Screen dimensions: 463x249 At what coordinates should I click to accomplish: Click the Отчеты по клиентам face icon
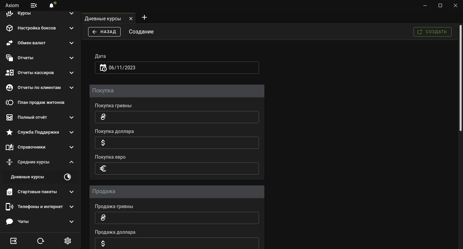(x=9, y=88)
